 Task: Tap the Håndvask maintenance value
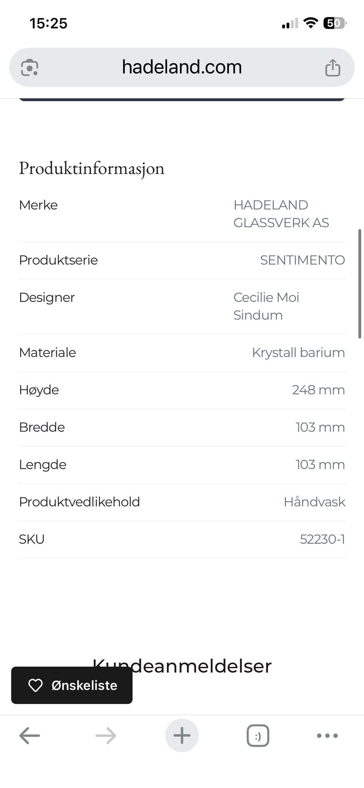click(x=314, y=502)
